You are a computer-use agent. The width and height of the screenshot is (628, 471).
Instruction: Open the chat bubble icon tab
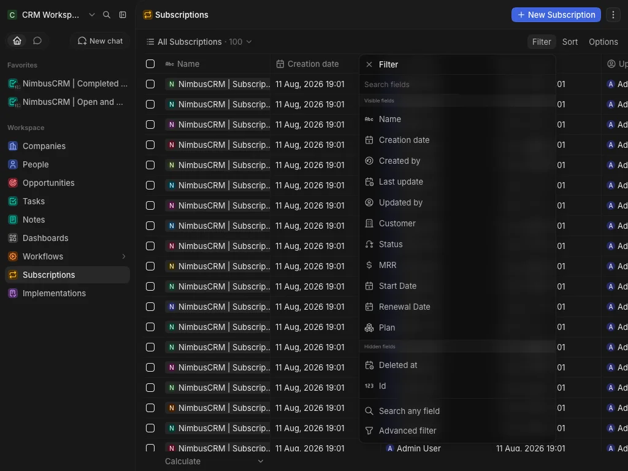pyautogui.click(x=37, y=41)
